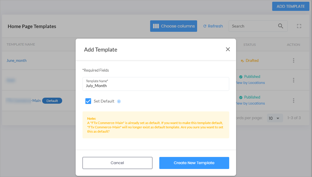The height and width of the screenshot is (177, 312).
Task: Close the Add Template dialog
Action: (x=228, y=49)
